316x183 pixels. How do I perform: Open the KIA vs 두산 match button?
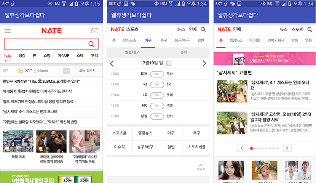click(x=157, y=74)
